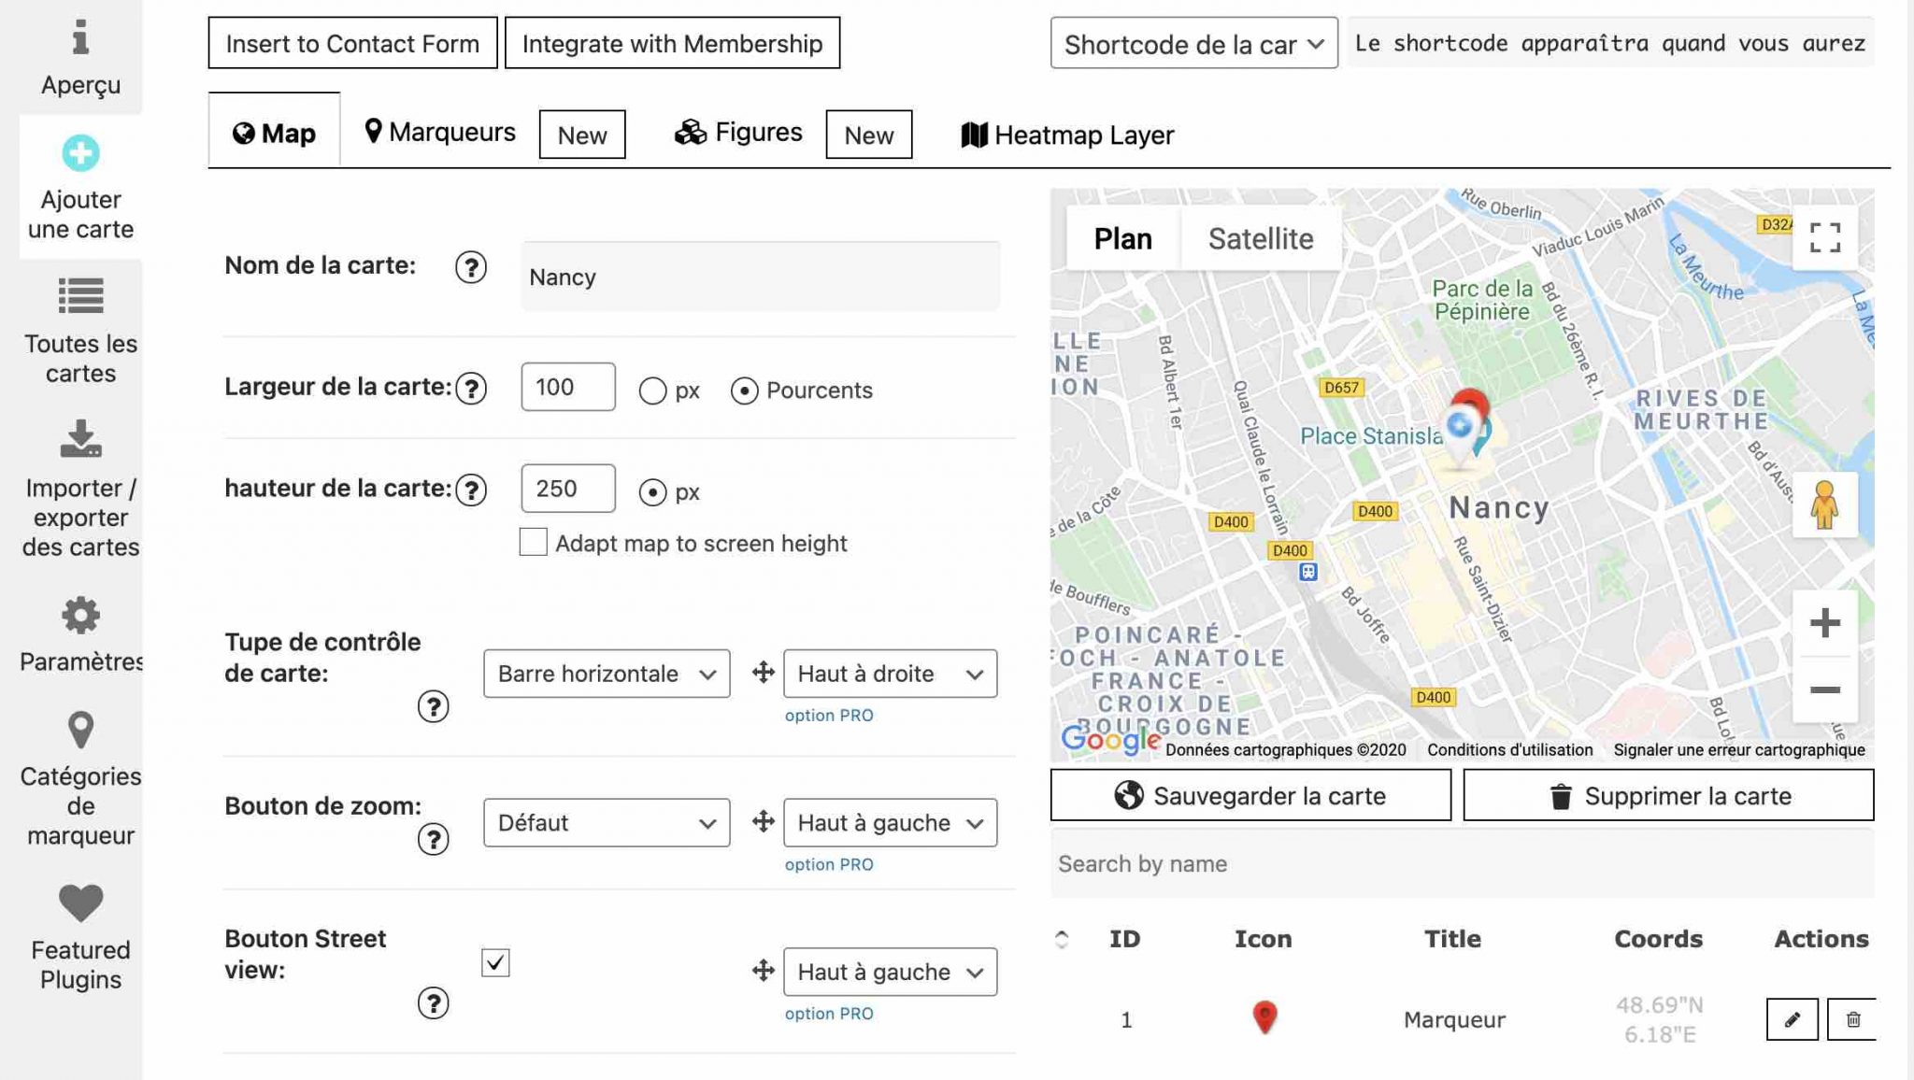The width and height of the screenshot is (1914, 1080).
Task: Sort the markers table using sort arrows
Action: point(1062,940)
